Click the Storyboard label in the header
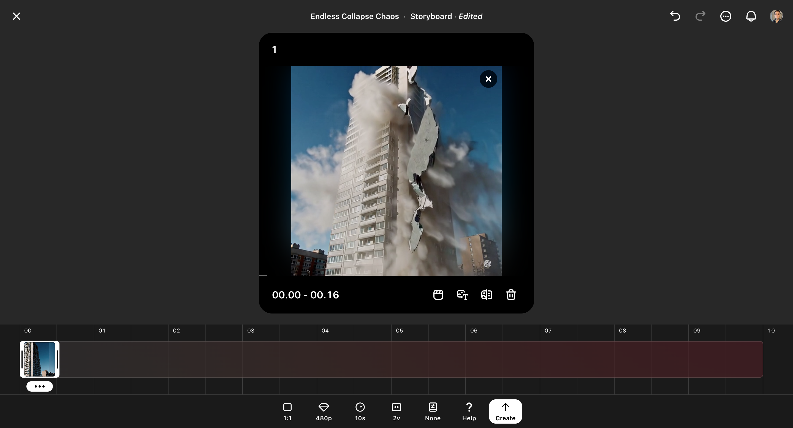Viewport: 793px width, 428px height. pos(431,16)
